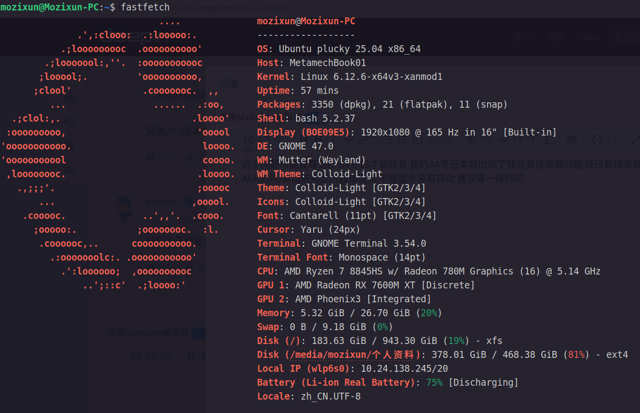The width and height of the screenshot is (640, 413).
Task: Click the Battery line '75% [Discharging]'
Action: [387, 383]
